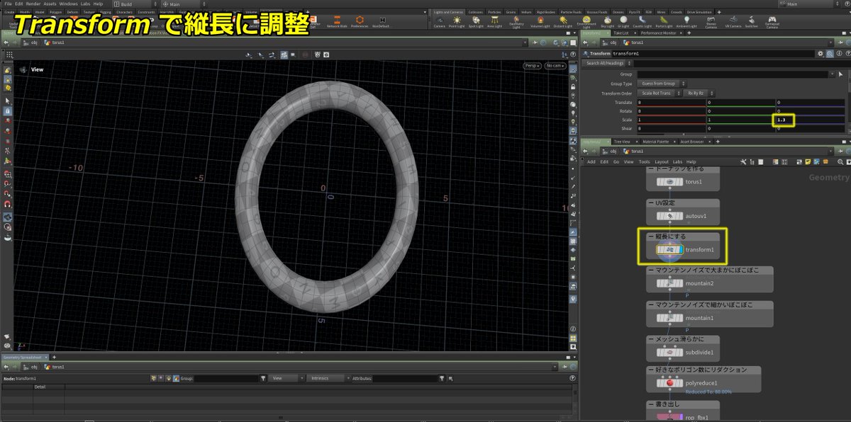Image resolution: width=851 pixels, height=422 pixels.
Task: Add a Gamepad Camera
Action: pos(772,23)
